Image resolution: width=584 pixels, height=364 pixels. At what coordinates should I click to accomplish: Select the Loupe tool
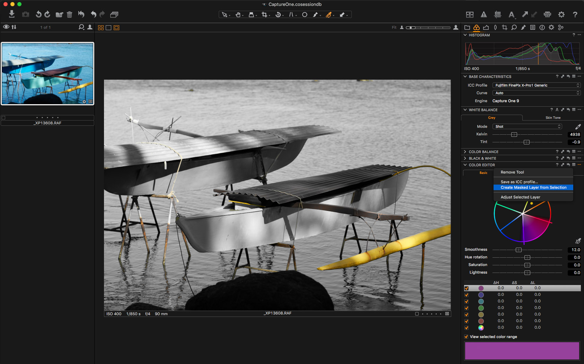click(251, 15)
